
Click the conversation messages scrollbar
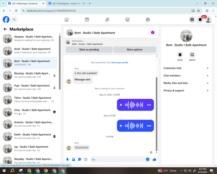(156, 114)
